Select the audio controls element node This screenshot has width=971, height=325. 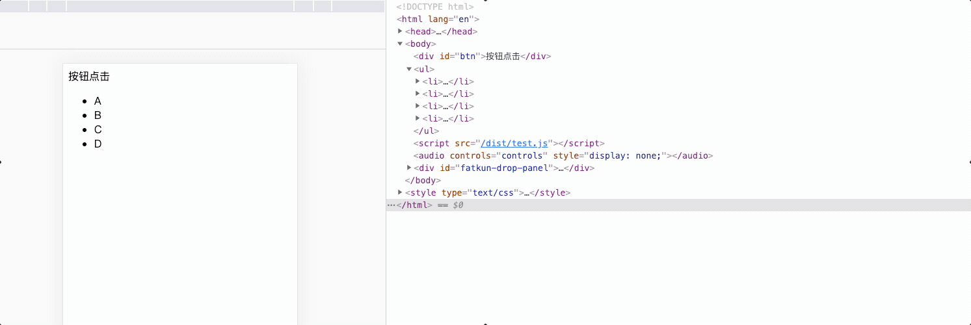pyautogui.click(x=563, y=156)
